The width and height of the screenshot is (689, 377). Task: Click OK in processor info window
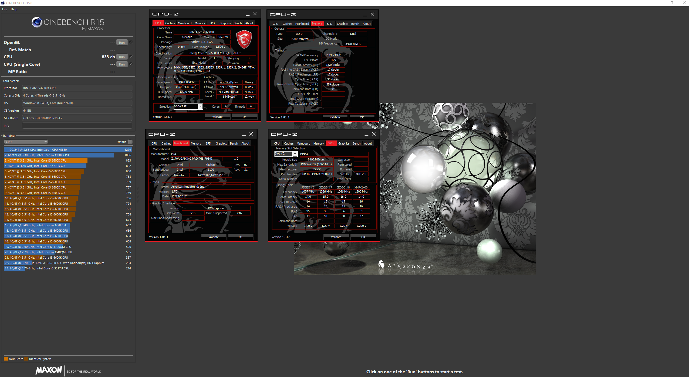point(244,117)
